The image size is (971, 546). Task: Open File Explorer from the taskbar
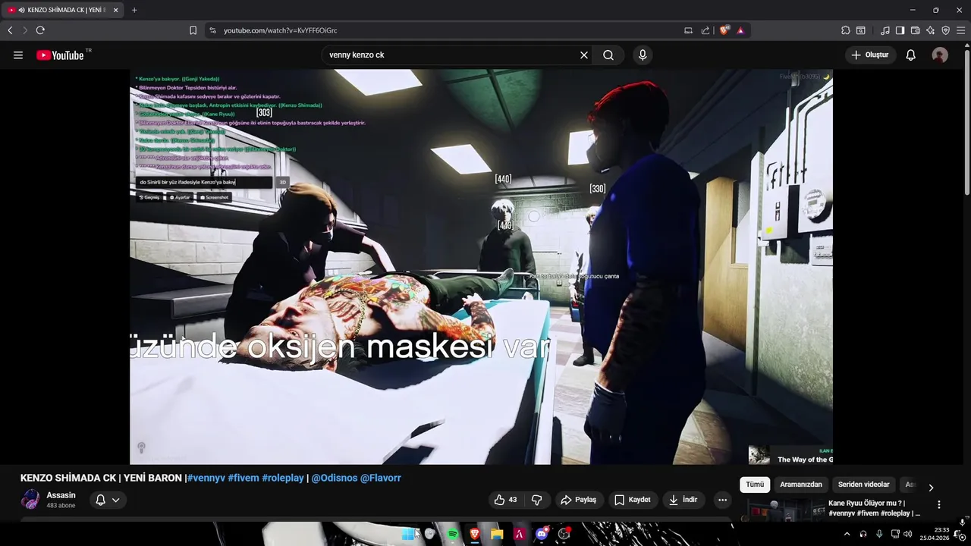(497, 534)
